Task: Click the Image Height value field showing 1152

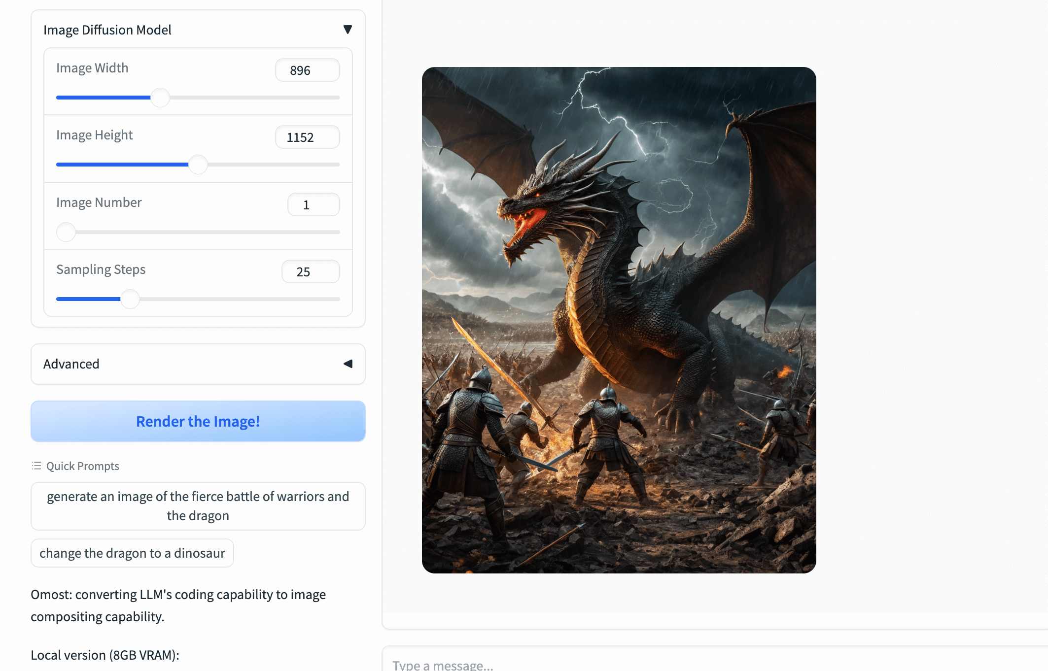Action: coord(307,137)
